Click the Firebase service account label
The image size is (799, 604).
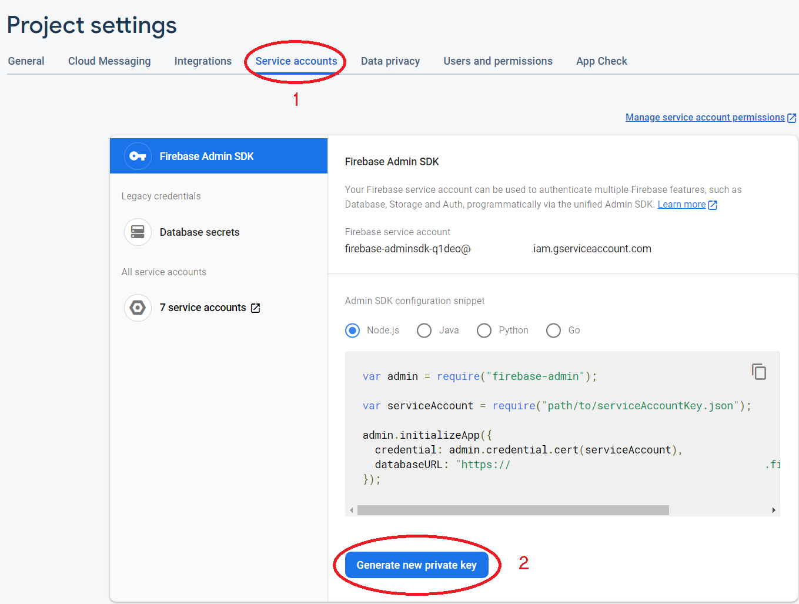pos(397,232)
